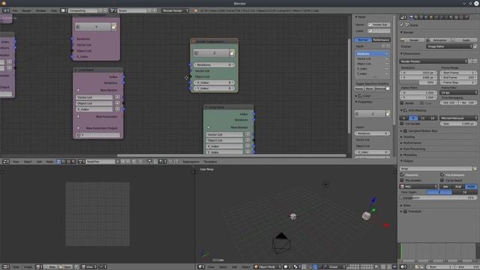This screenshot has height=270, width=480.
Task: Open Object properties tab icon
Action: pyautogui.click(x=431, y=17)
